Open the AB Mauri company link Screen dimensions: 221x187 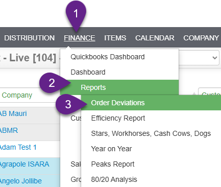13,113
